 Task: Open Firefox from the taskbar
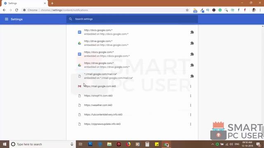pos(128,144)
